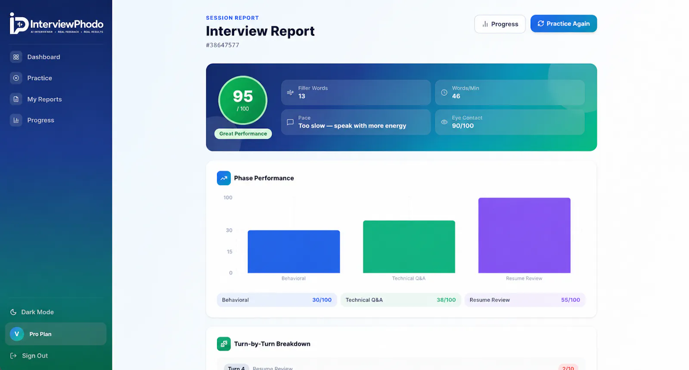
Task: Click the Words/Min clock icon
Action: (x=444, y=92)
